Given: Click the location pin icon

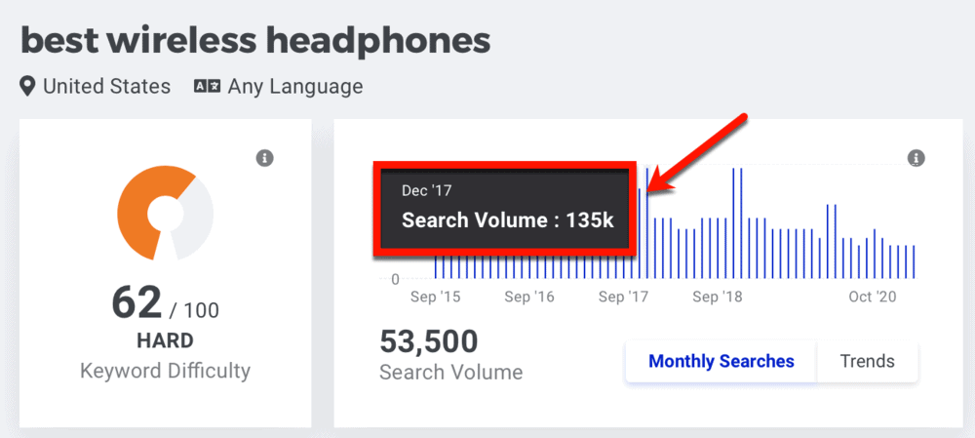Looking at the screenshot, I should 29,87.
